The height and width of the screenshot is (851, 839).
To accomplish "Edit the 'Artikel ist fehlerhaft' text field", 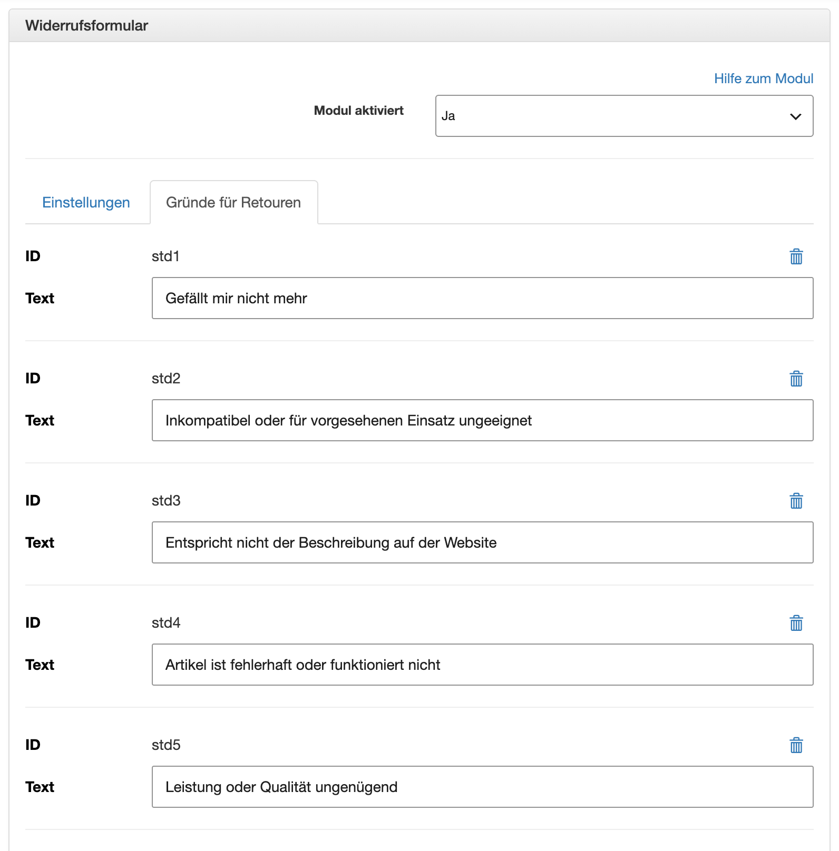I will 482,665.
